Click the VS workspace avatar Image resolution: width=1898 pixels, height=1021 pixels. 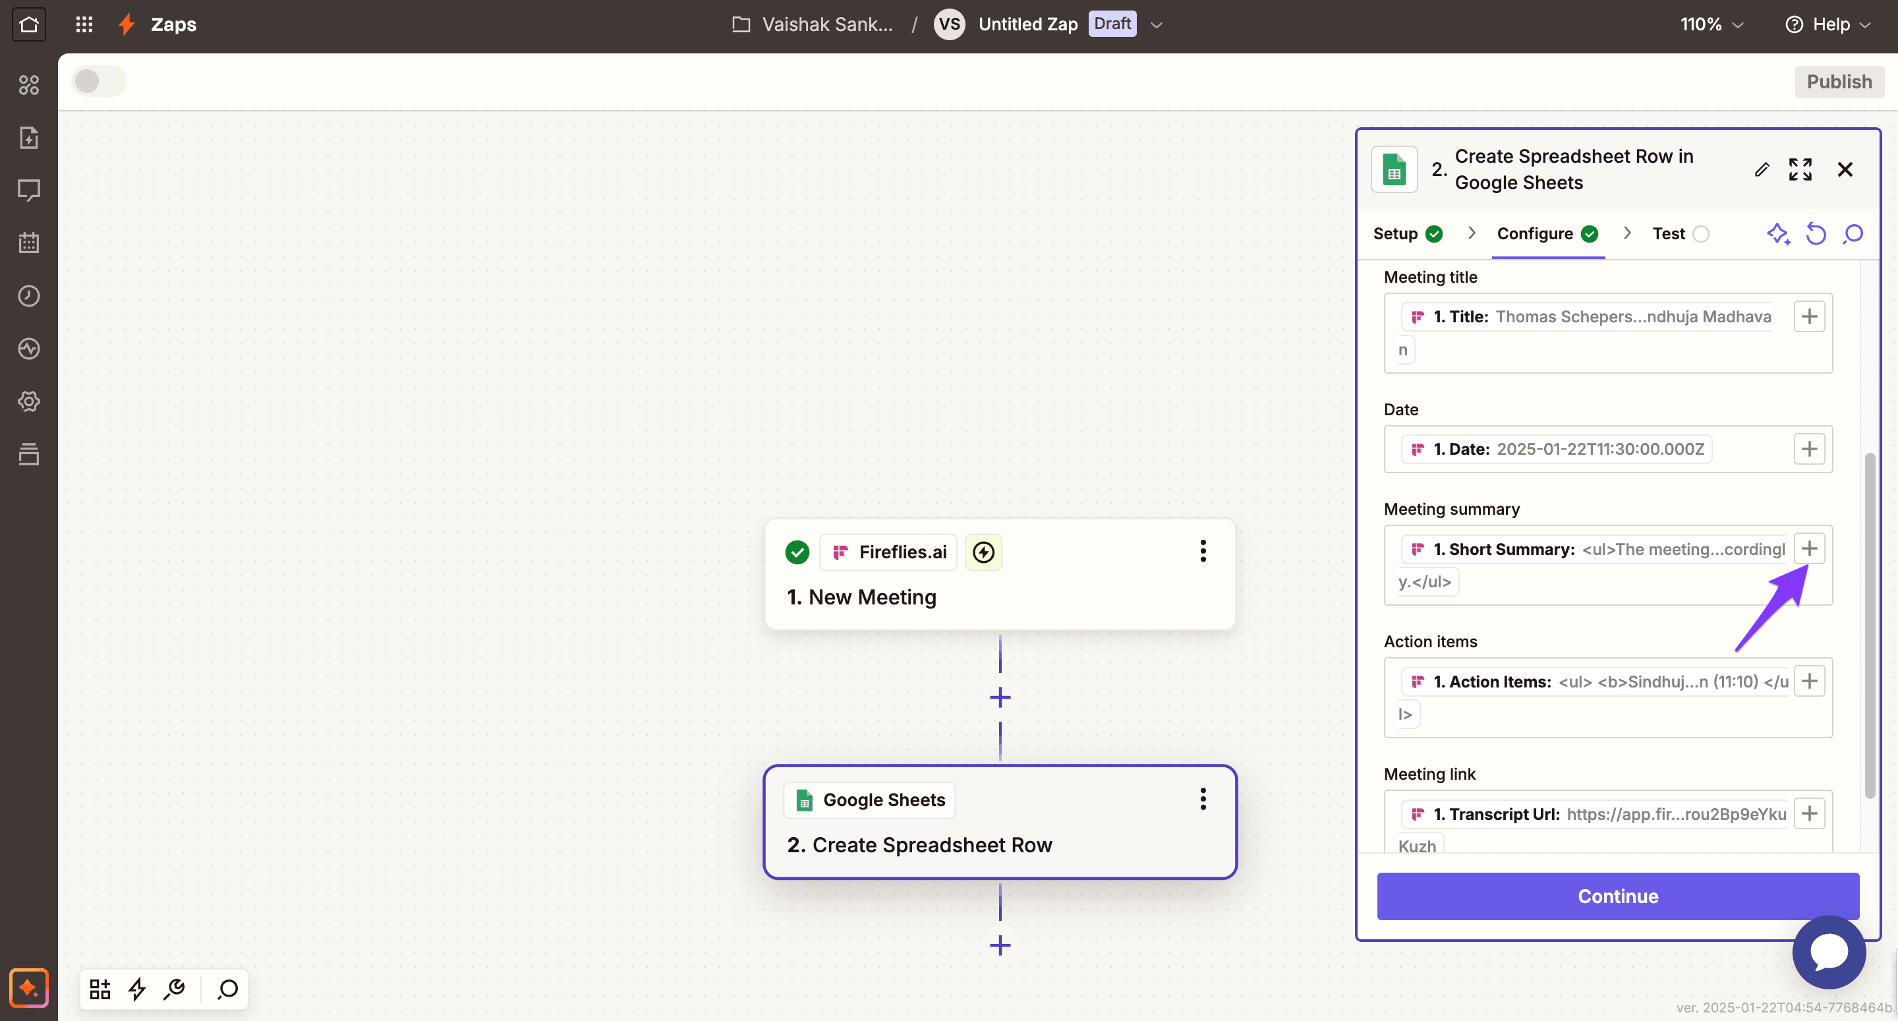949,24
